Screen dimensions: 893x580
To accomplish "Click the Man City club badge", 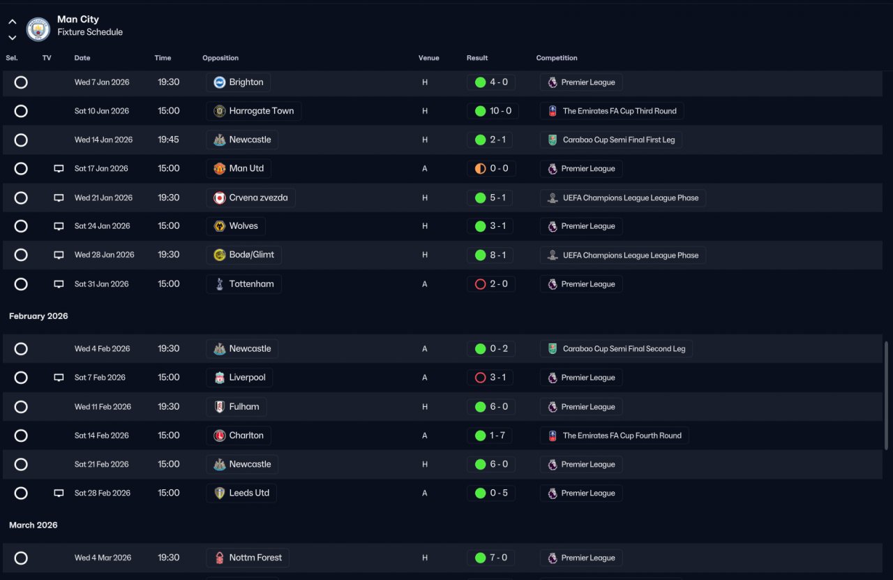I will coord(38,29).
